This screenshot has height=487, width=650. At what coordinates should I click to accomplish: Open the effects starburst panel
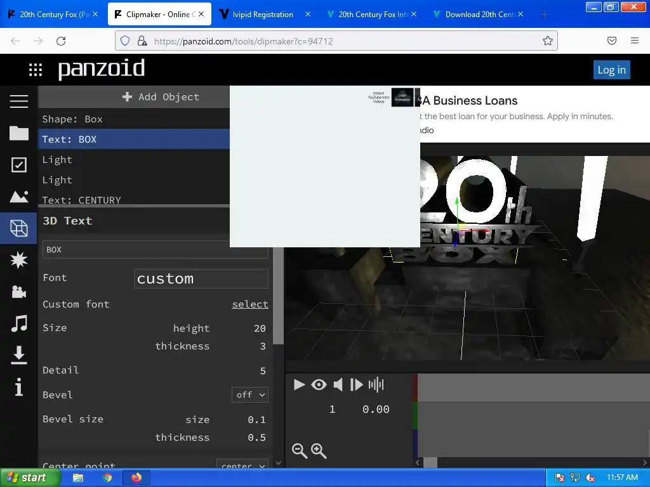coord(18,260)
